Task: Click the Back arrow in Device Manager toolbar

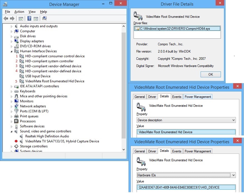Action: tap(6, 19)
